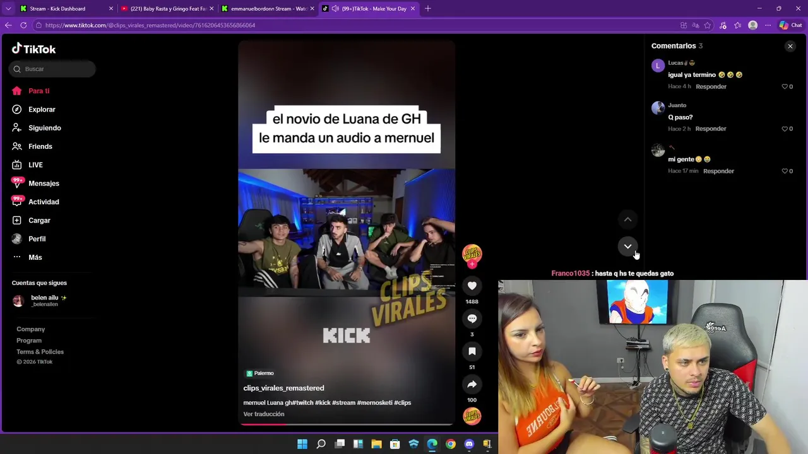Screen dimensions: 808x454
Task: Open the Actividad notifications
Action: pyautogui.click(x=44, y=202)
